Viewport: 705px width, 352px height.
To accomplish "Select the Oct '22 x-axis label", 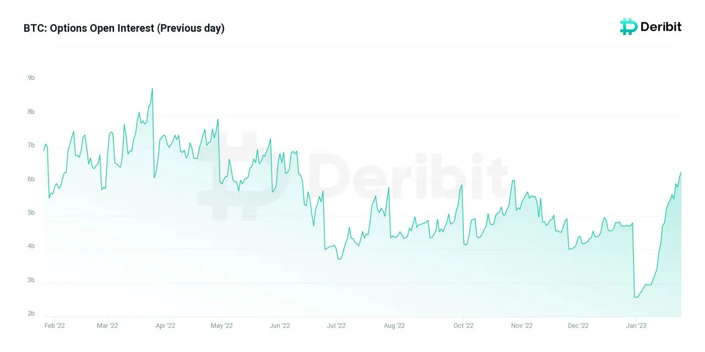I will (x=463, y=326).
